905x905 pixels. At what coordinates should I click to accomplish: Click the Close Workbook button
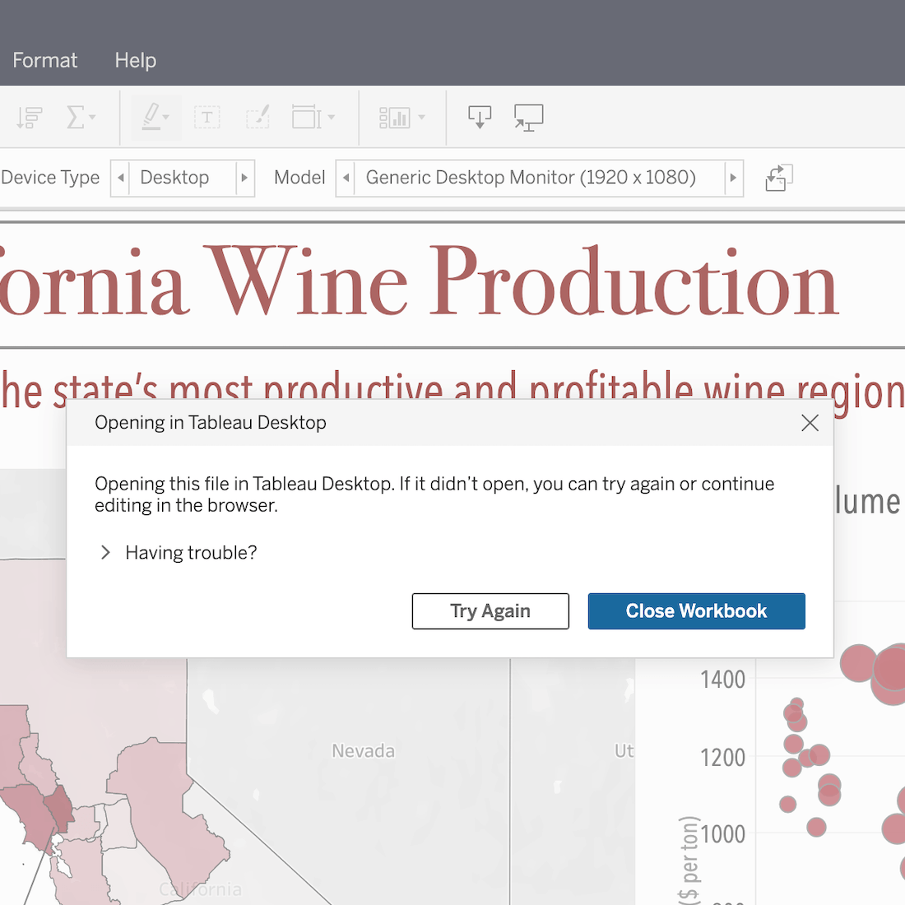click(696, 611)
